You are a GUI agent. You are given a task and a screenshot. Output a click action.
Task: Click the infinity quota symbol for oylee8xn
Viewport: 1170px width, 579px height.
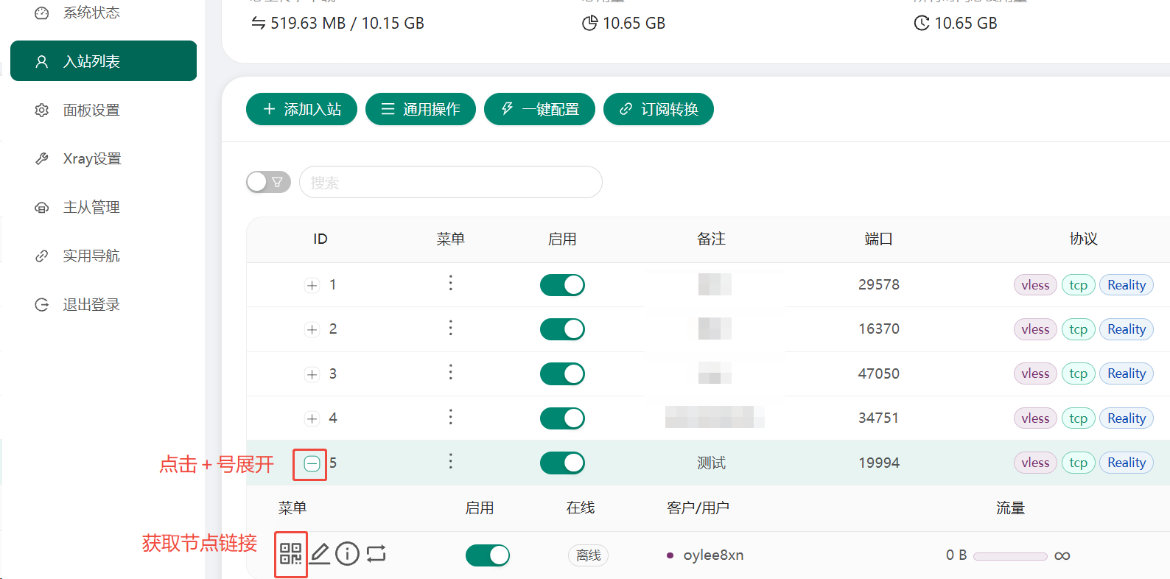click(1062, 556)
